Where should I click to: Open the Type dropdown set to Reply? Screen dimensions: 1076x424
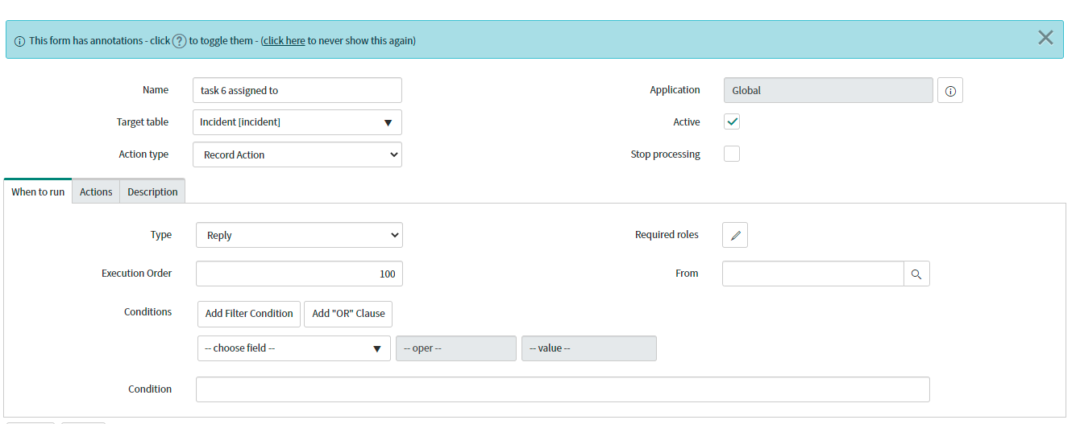click(x=299, y=235)
